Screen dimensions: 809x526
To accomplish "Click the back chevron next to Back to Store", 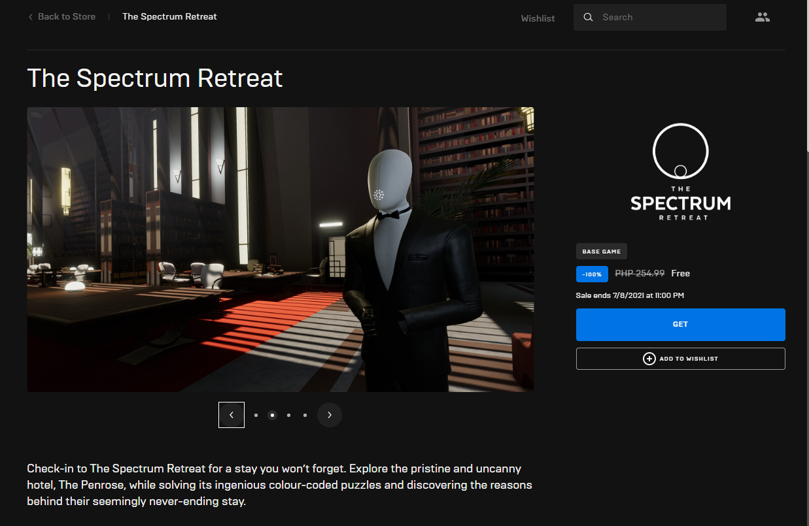I will (29, 16).
